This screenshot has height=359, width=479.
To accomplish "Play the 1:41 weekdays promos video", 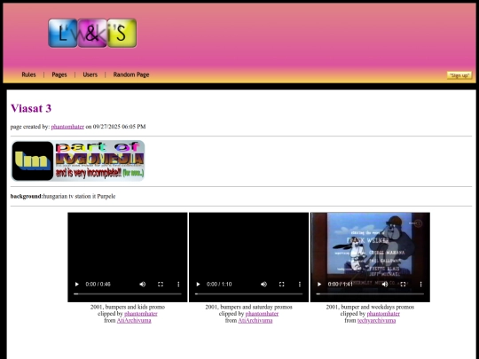I will (x=319, y=285).
